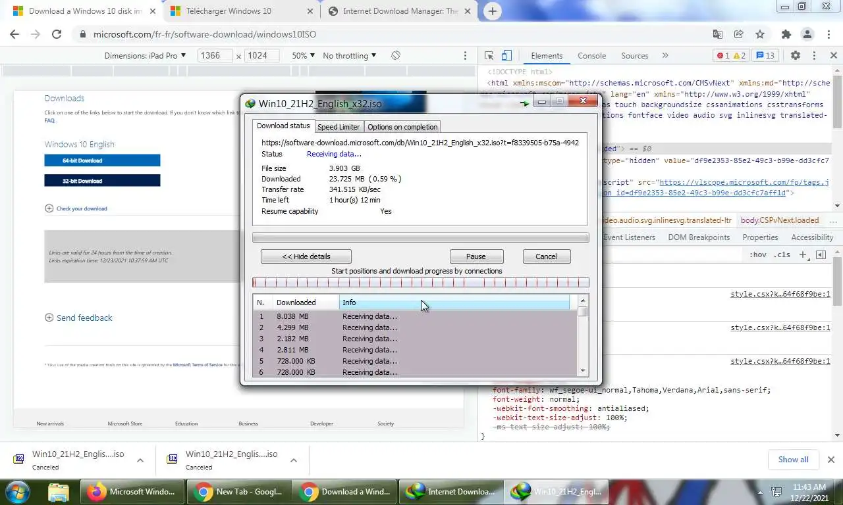Open options for the first canceled ISO download
The width and height of the screenshot is (843, 505).
[x=140, y=460]
